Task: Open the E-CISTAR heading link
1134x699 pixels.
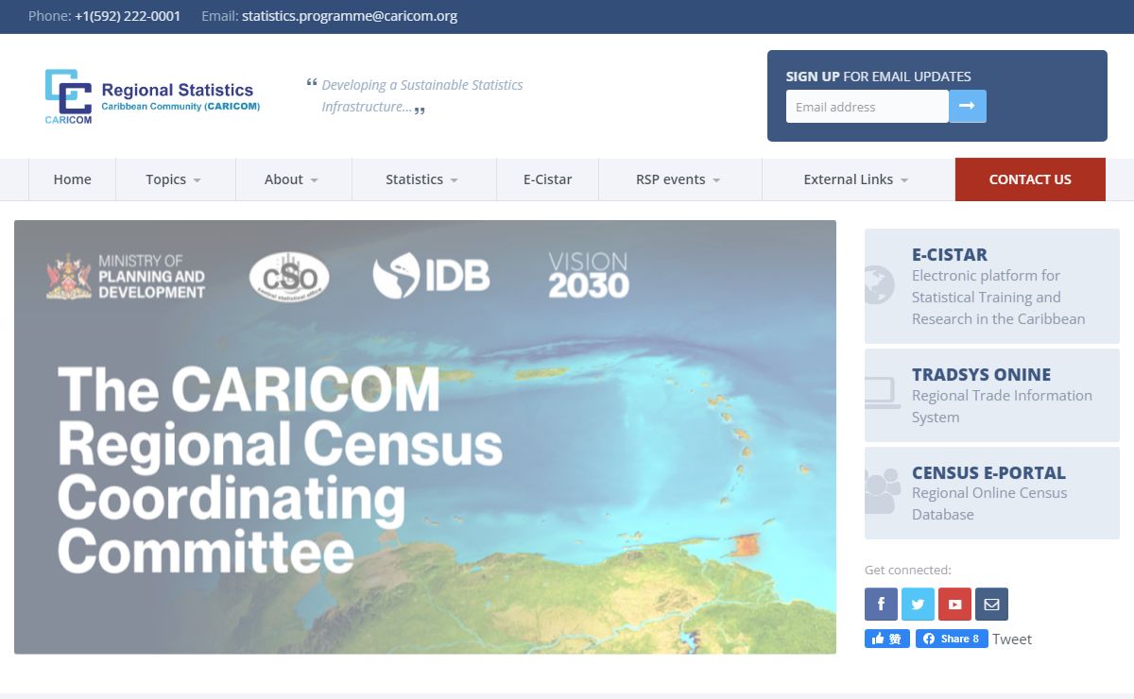Action: pyautogui.click(x=950, y=254)
